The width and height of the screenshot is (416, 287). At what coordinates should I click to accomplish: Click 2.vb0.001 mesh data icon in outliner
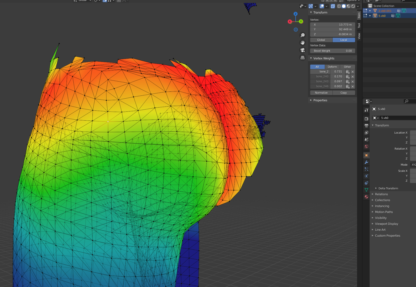(404, 11)
